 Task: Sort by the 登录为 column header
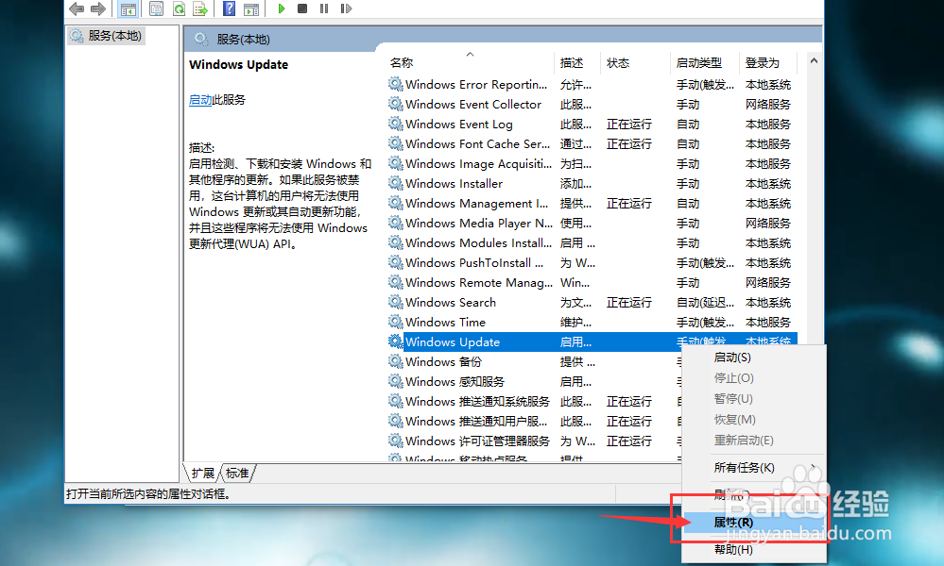767,62
